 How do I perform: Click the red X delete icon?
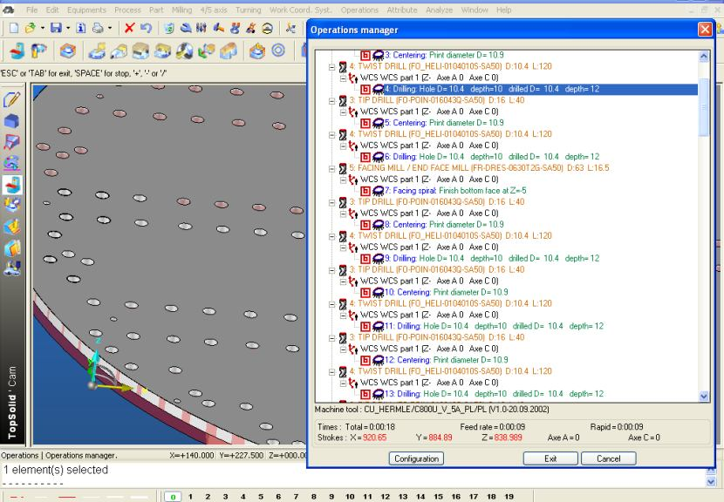point(129,29)
